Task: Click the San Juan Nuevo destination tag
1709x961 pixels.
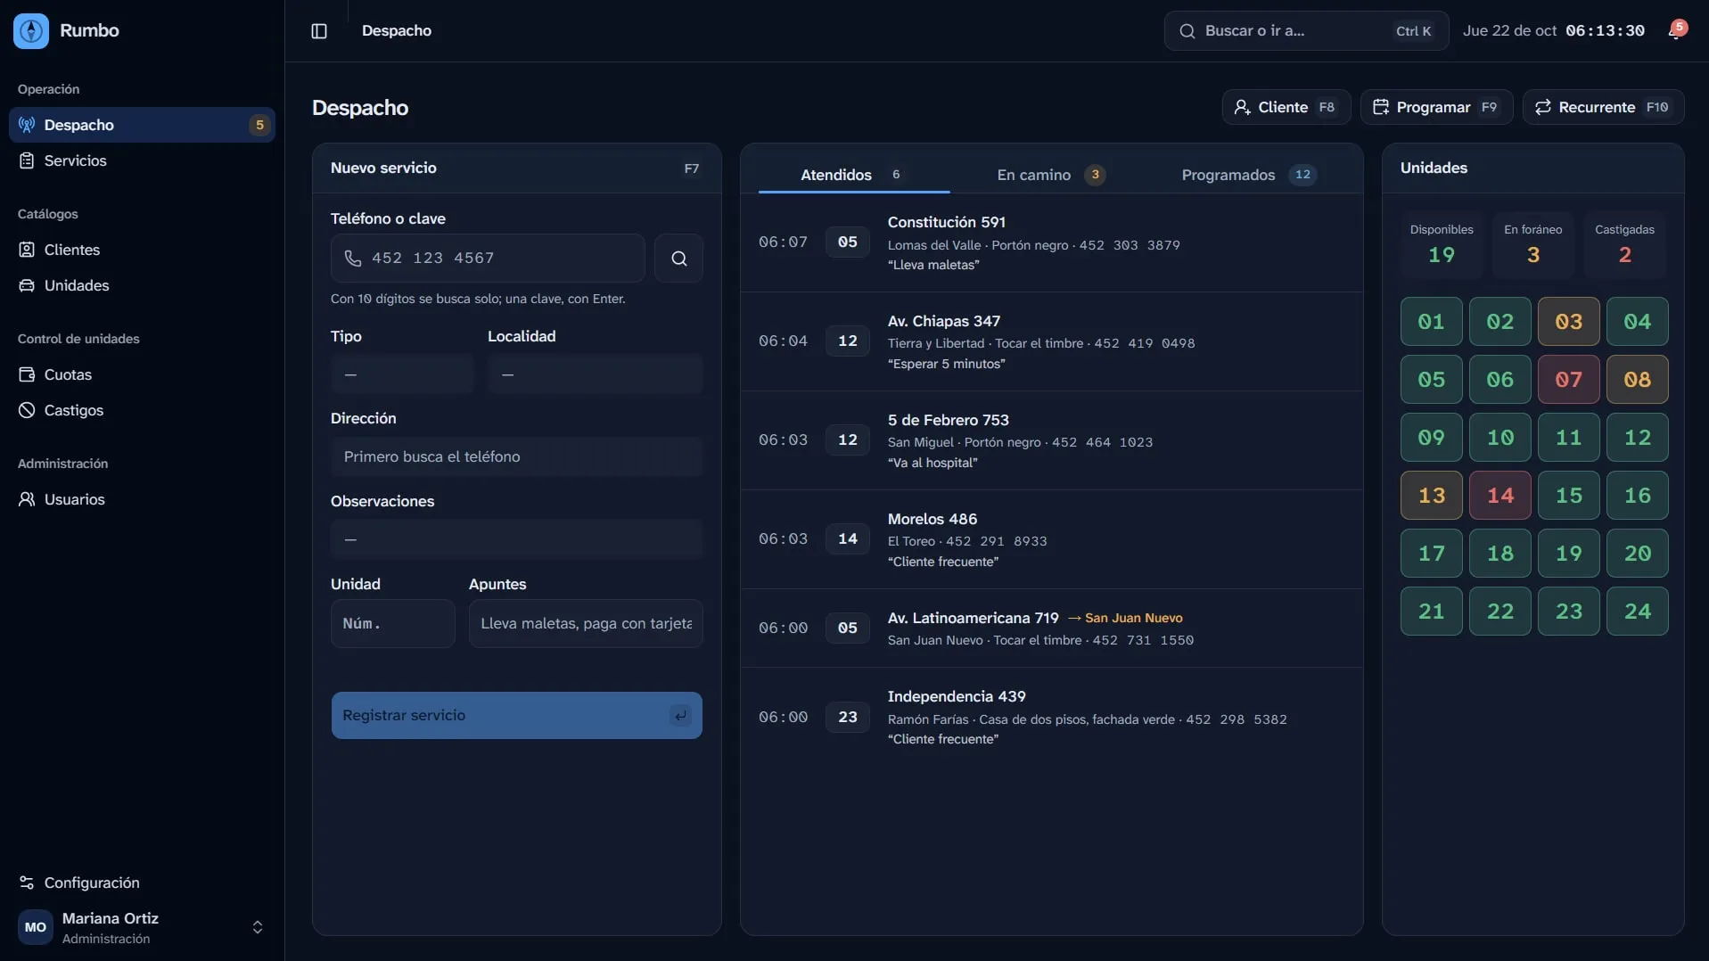Action: (x=1125, y=618)
